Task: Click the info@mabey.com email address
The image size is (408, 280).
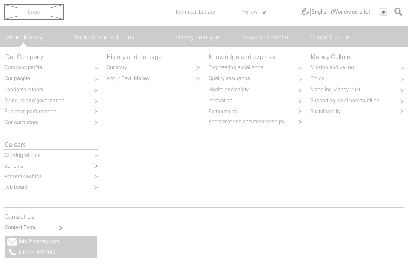Action: (39, 241)
